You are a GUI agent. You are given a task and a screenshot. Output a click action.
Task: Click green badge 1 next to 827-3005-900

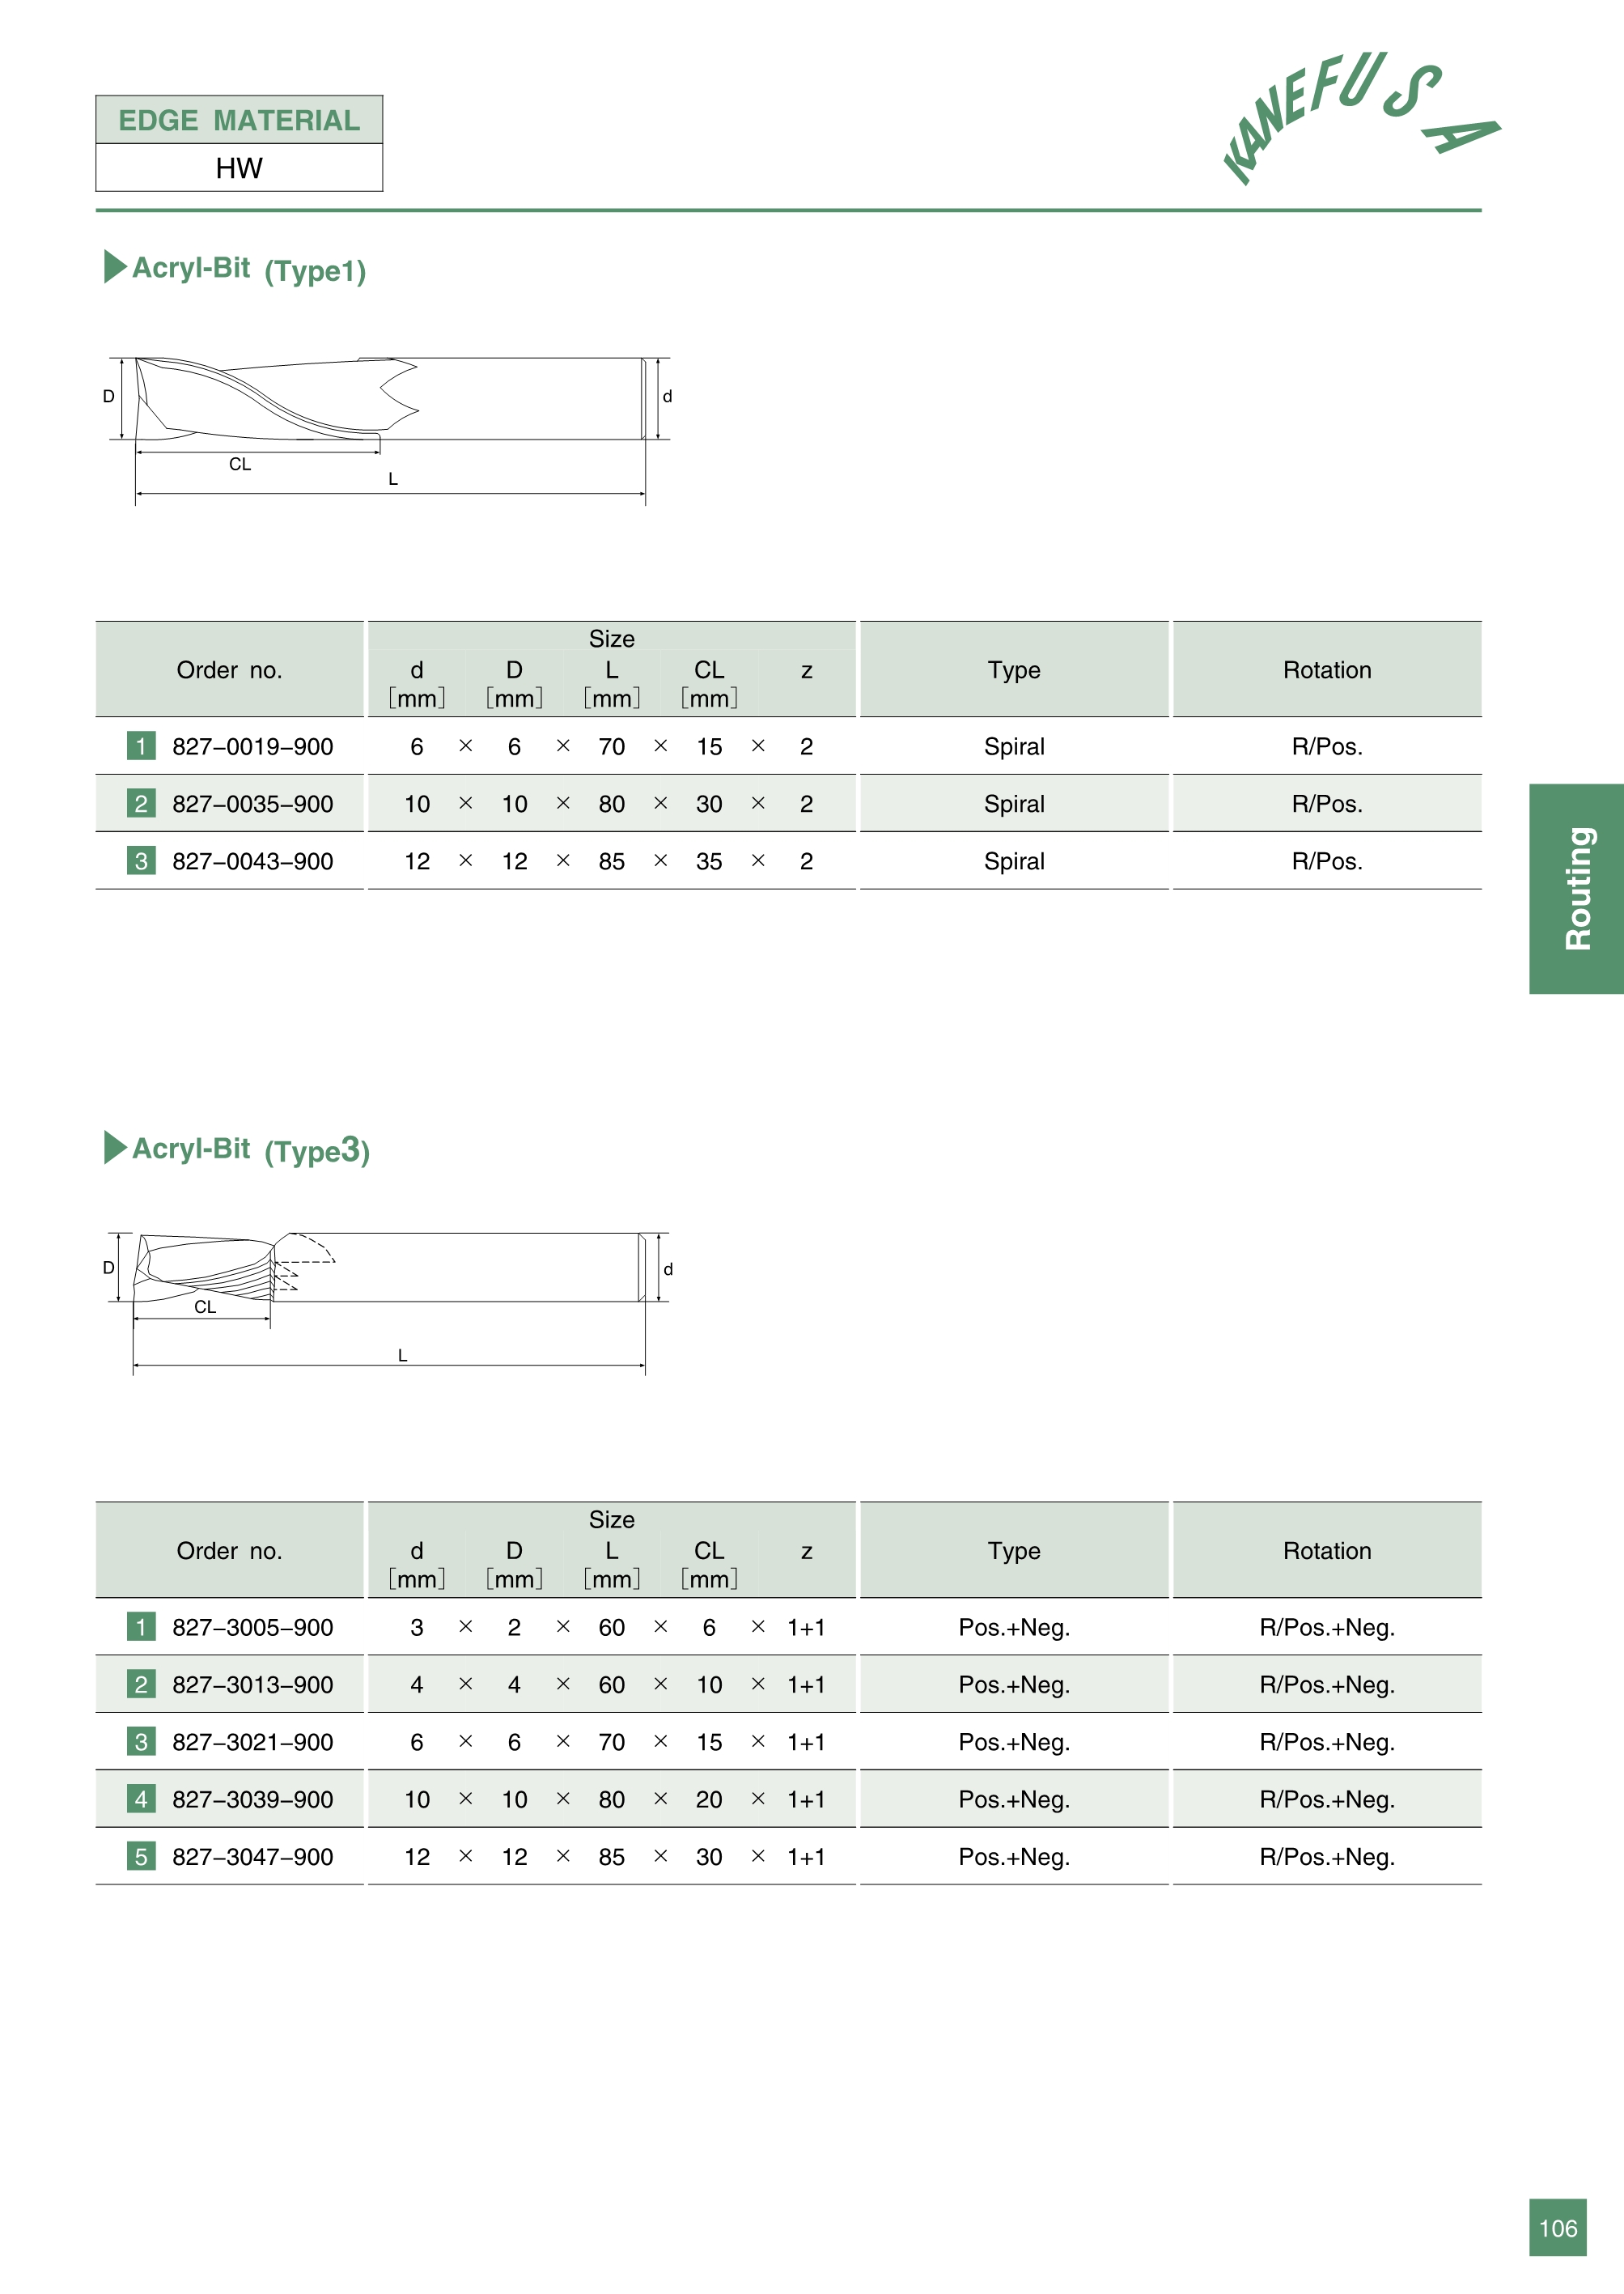pos(141,1627)
